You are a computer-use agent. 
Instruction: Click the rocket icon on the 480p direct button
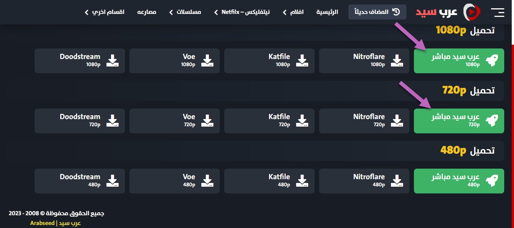[492, 181]
